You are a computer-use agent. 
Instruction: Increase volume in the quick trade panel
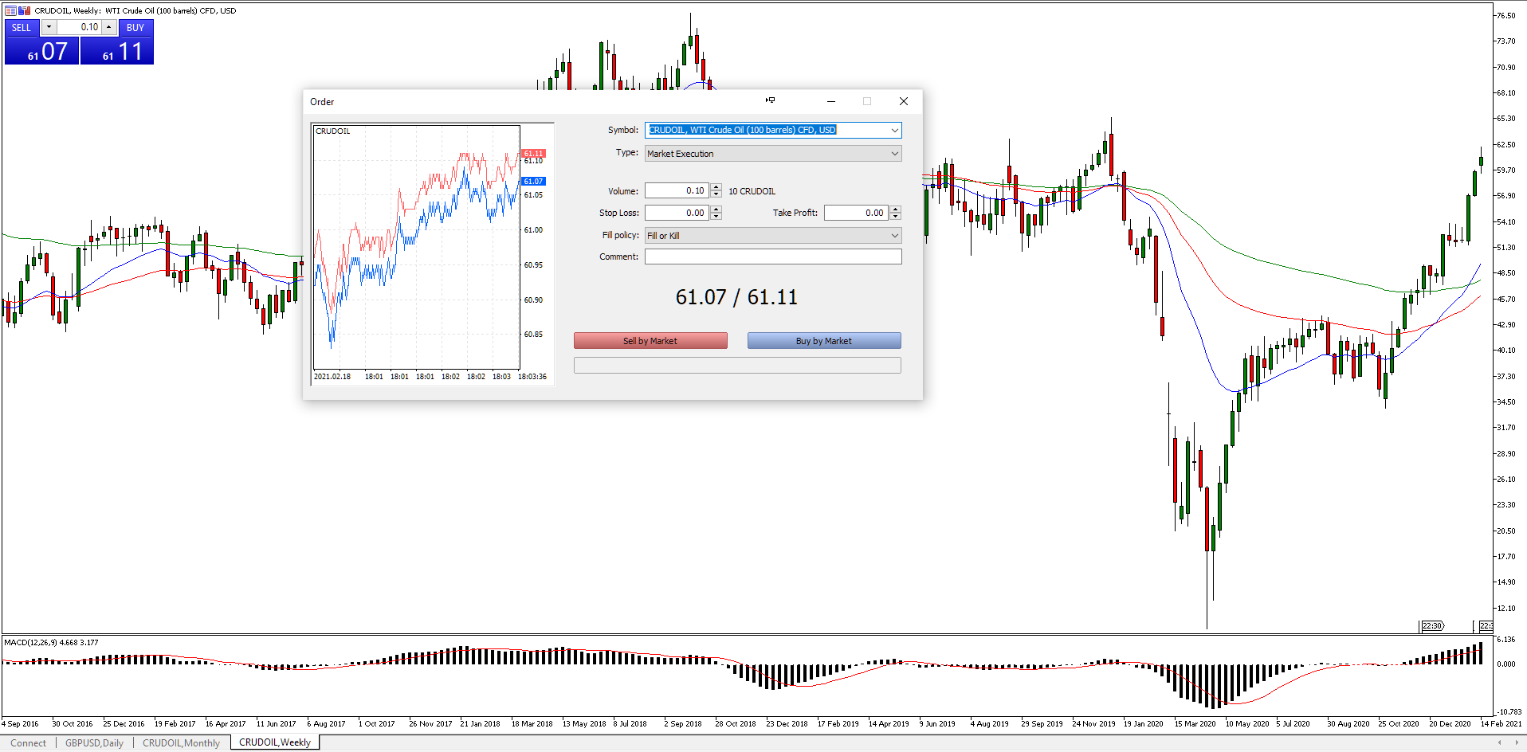109,27
